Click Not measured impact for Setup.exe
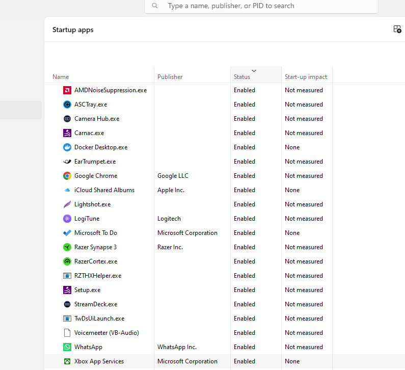Screen dimensions: 405x370 pyautogui.click(x=304, y=290)
